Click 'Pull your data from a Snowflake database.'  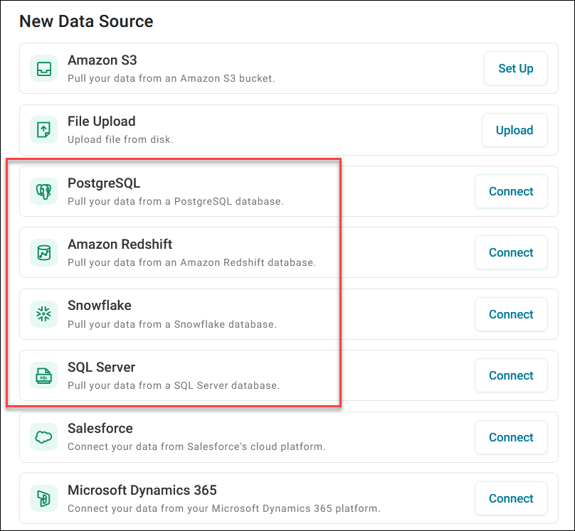tap(172, 324)
